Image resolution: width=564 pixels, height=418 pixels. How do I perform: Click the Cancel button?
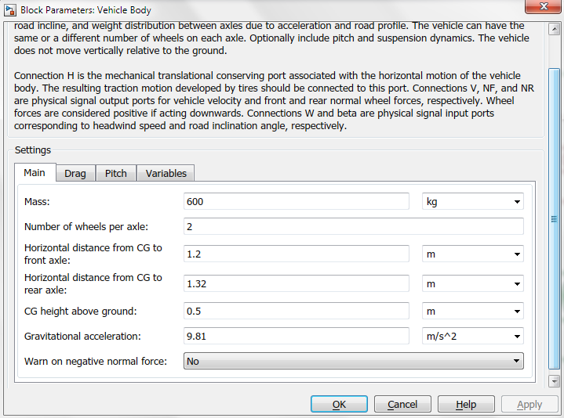[402, 405]
